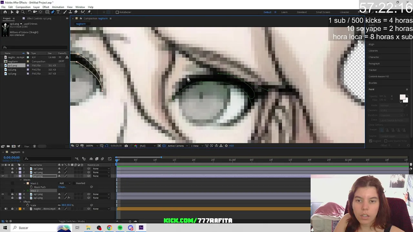
Task: Toggle visibility eye of layer 3 sp1.png
Action: click(x=3, y=176)
